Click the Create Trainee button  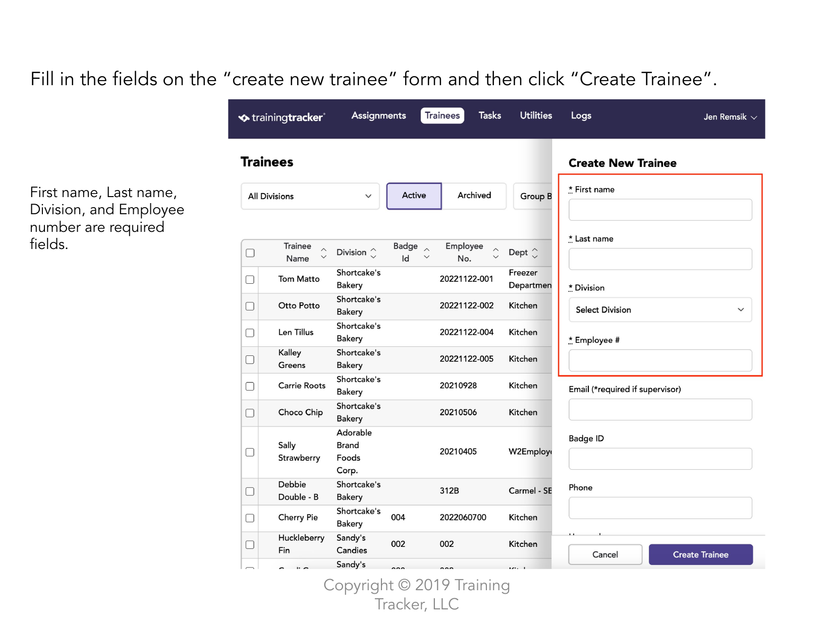pyautogui.click(x=700, y=554)
